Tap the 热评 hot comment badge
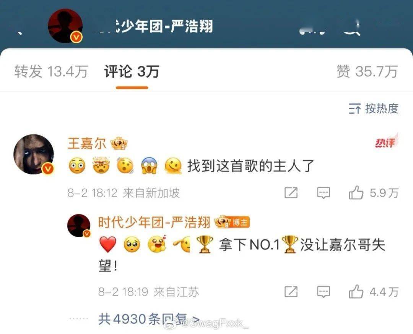This screenshot has height=334, width=413. [386, 142]
